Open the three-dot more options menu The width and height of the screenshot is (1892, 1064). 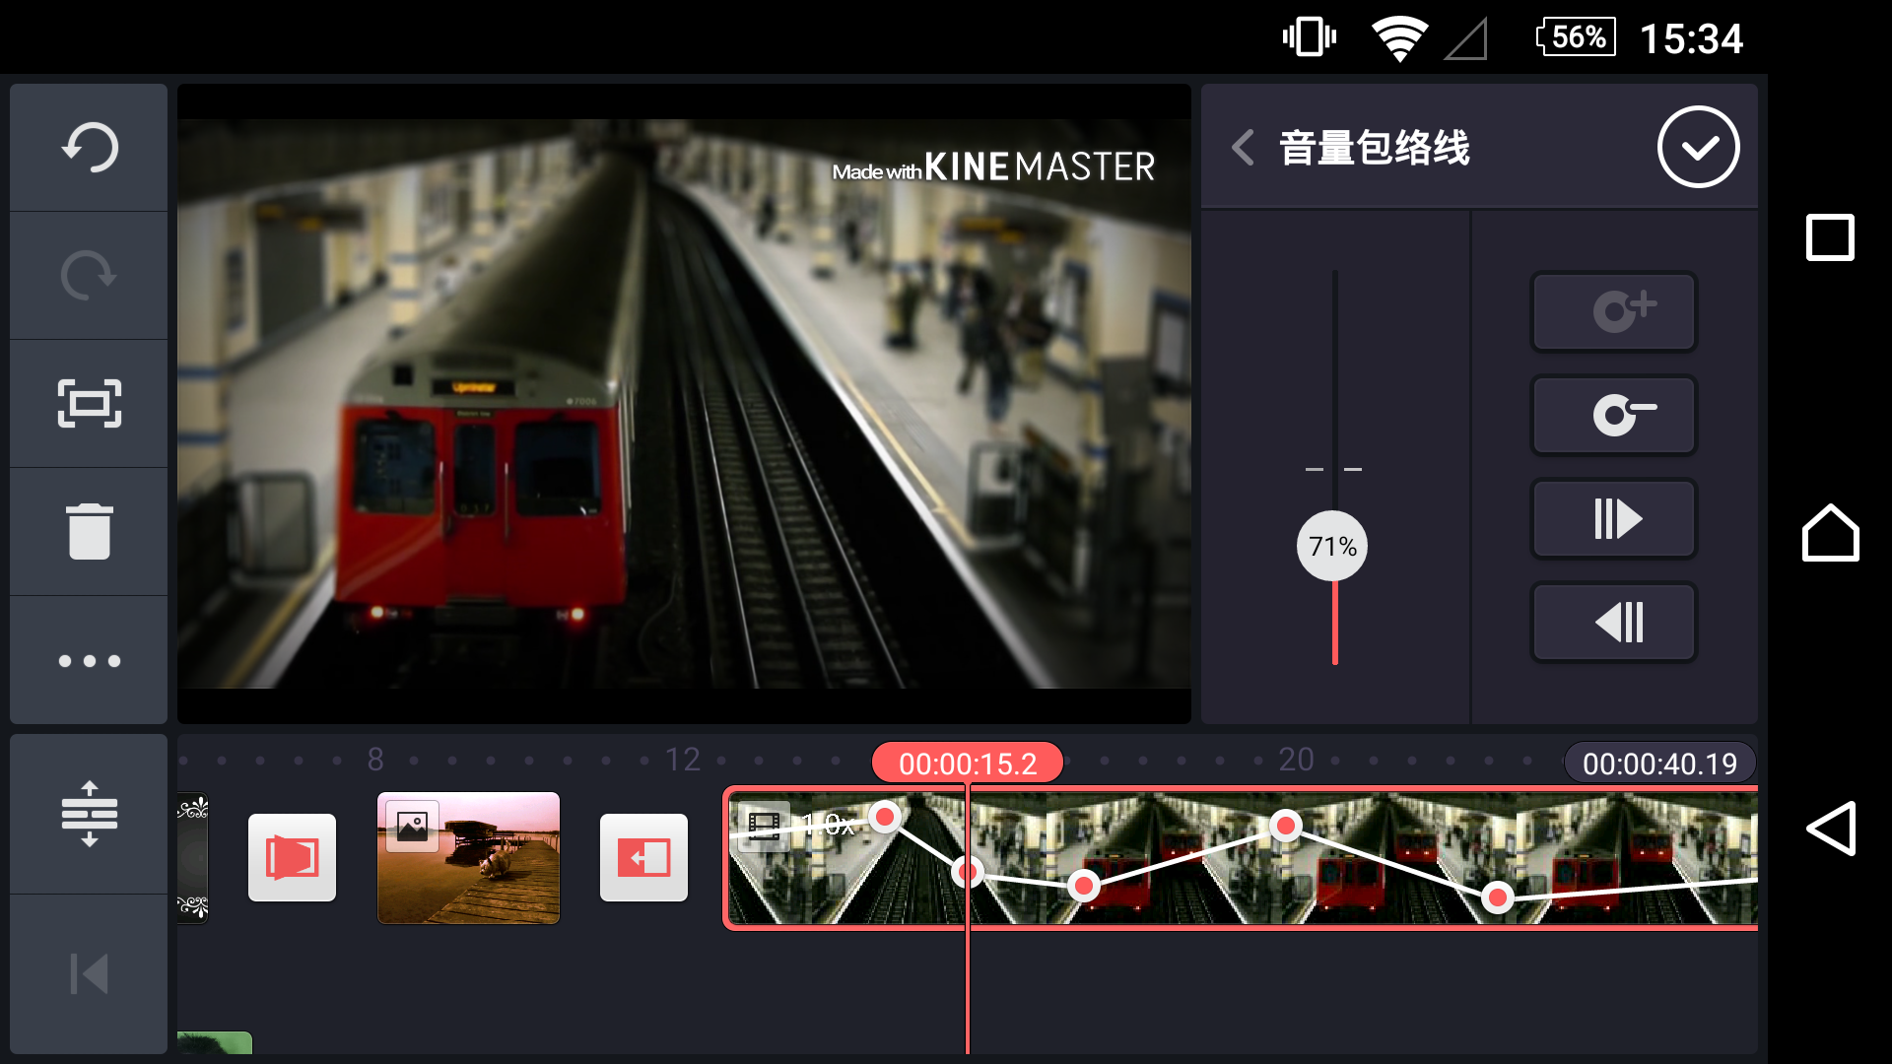click(x=89, y=661)
